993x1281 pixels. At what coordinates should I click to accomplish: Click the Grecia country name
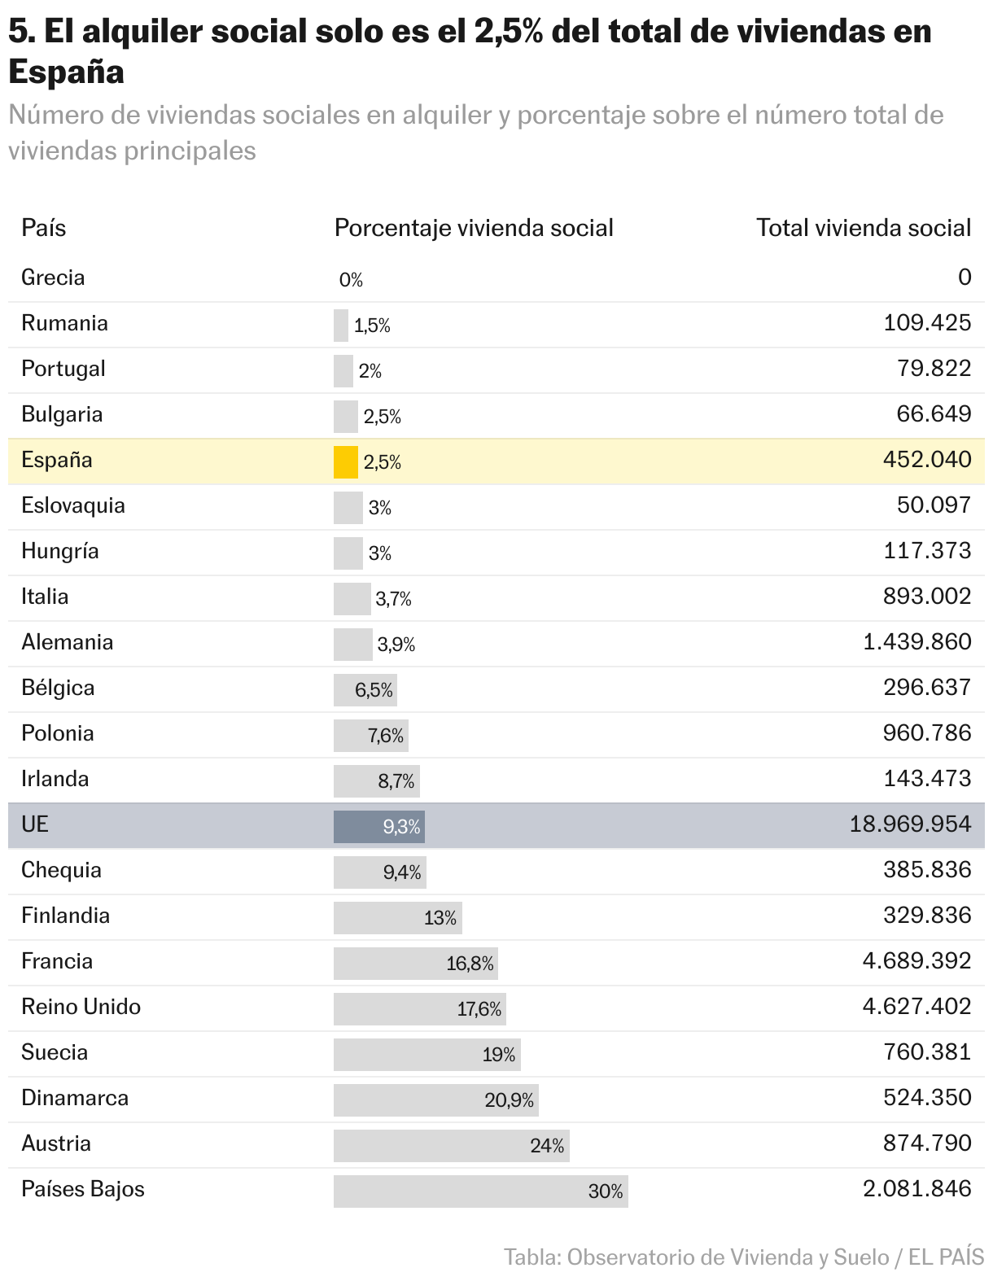pyautogui.click(x=53, y=278)
